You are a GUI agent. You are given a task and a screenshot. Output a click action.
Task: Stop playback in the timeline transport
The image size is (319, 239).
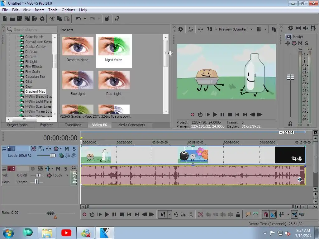(x=122, y=214)
